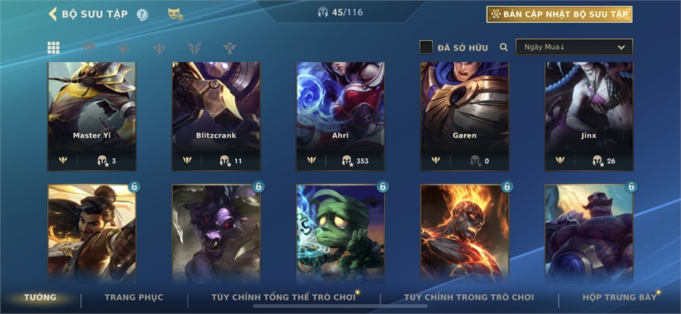This screenshot has height=314, width=681.
Task: Go back using the arrow beside Bộ Sưu Tập
Action: click(x=52, y=14)
